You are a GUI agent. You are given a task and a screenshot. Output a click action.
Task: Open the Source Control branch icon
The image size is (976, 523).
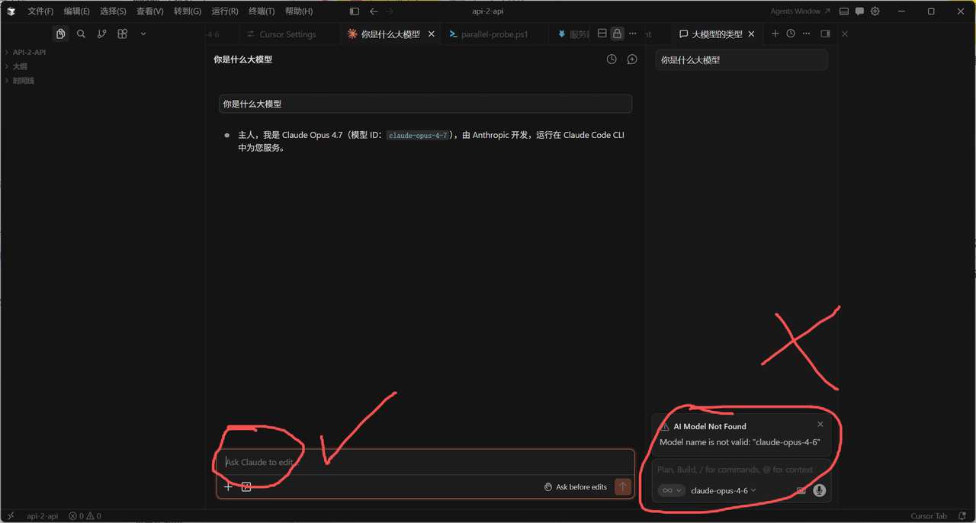[x=101, y=34]
